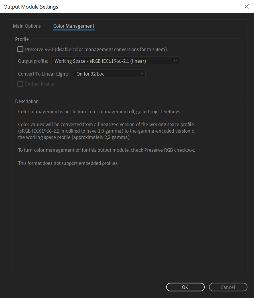Enable the Preserve RGB checkbox
This screenshot has height=298, width=254.
(x=20, y=49)
